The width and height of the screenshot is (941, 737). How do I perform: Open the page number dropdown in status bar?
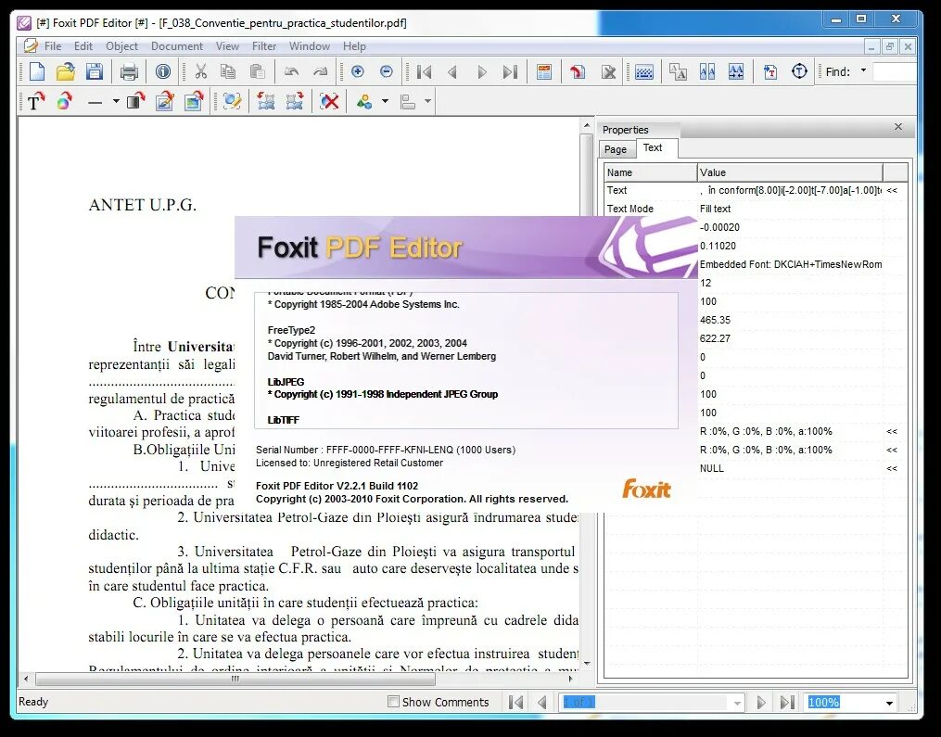[x=737, y=703]
